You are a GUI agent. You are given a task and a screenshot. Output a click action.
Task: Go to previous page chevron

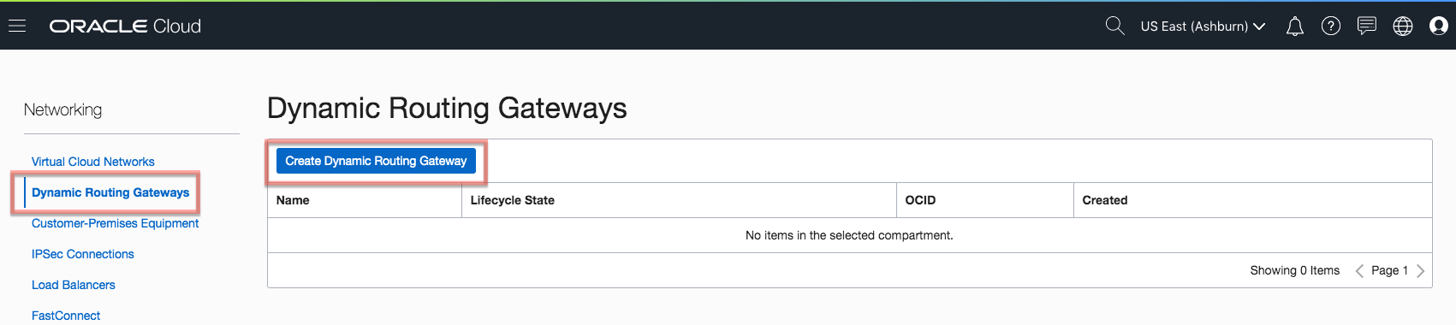click(x=1359, y=271)
